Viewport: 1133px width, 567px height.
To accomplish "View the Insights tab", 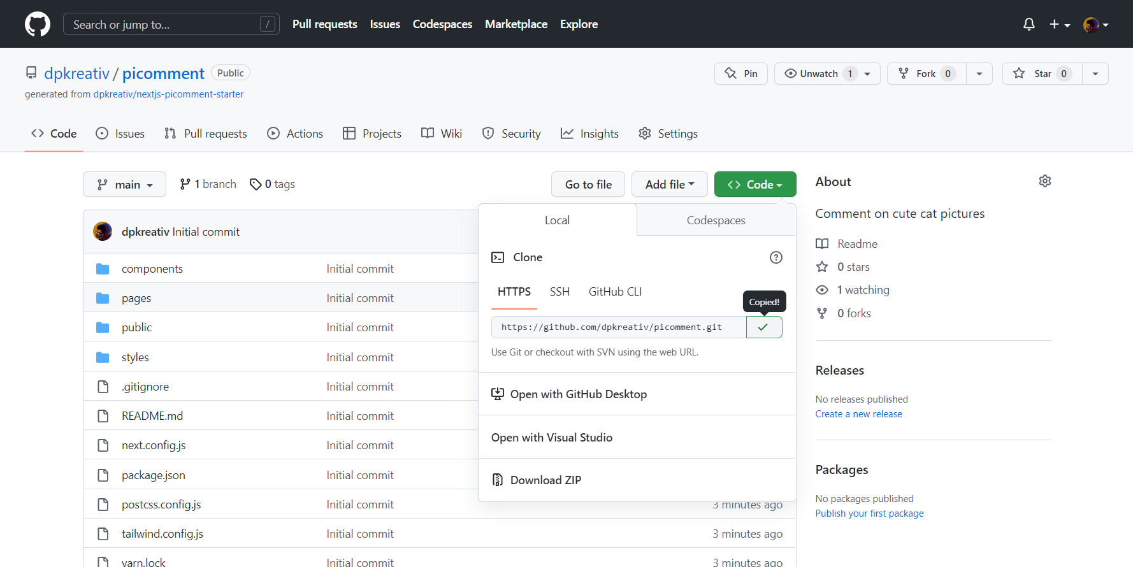I will click(589, 133).
